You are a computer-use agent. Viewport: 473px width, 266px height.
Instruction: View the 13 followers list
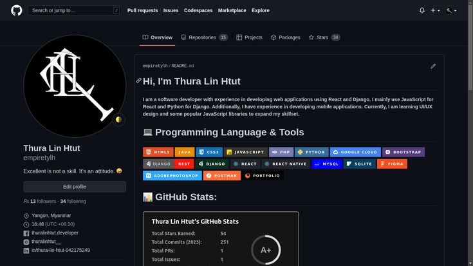tap(43, 201)
